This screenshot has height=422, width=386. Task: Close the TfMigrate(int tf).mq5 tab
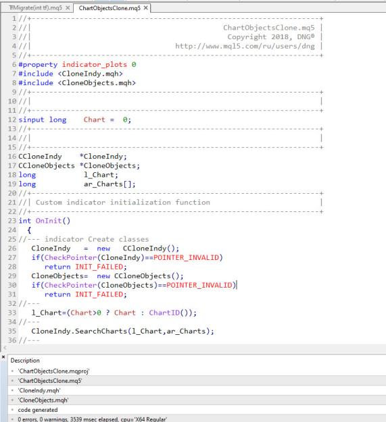tap(68, 8)
